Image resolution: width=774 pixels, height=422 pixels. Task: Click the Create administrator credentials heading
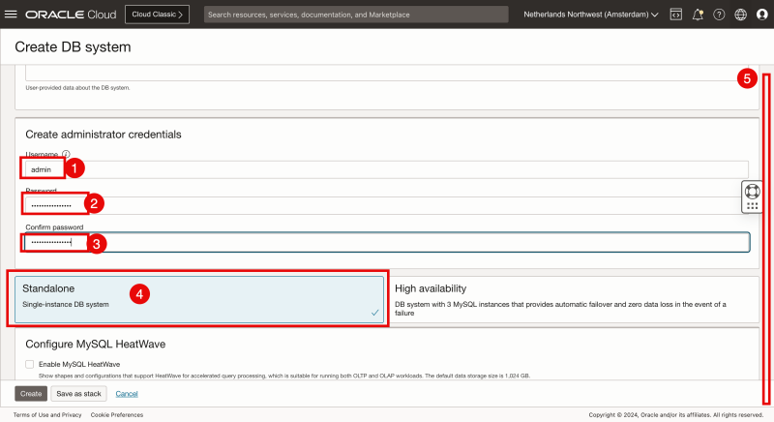point(104,135)
